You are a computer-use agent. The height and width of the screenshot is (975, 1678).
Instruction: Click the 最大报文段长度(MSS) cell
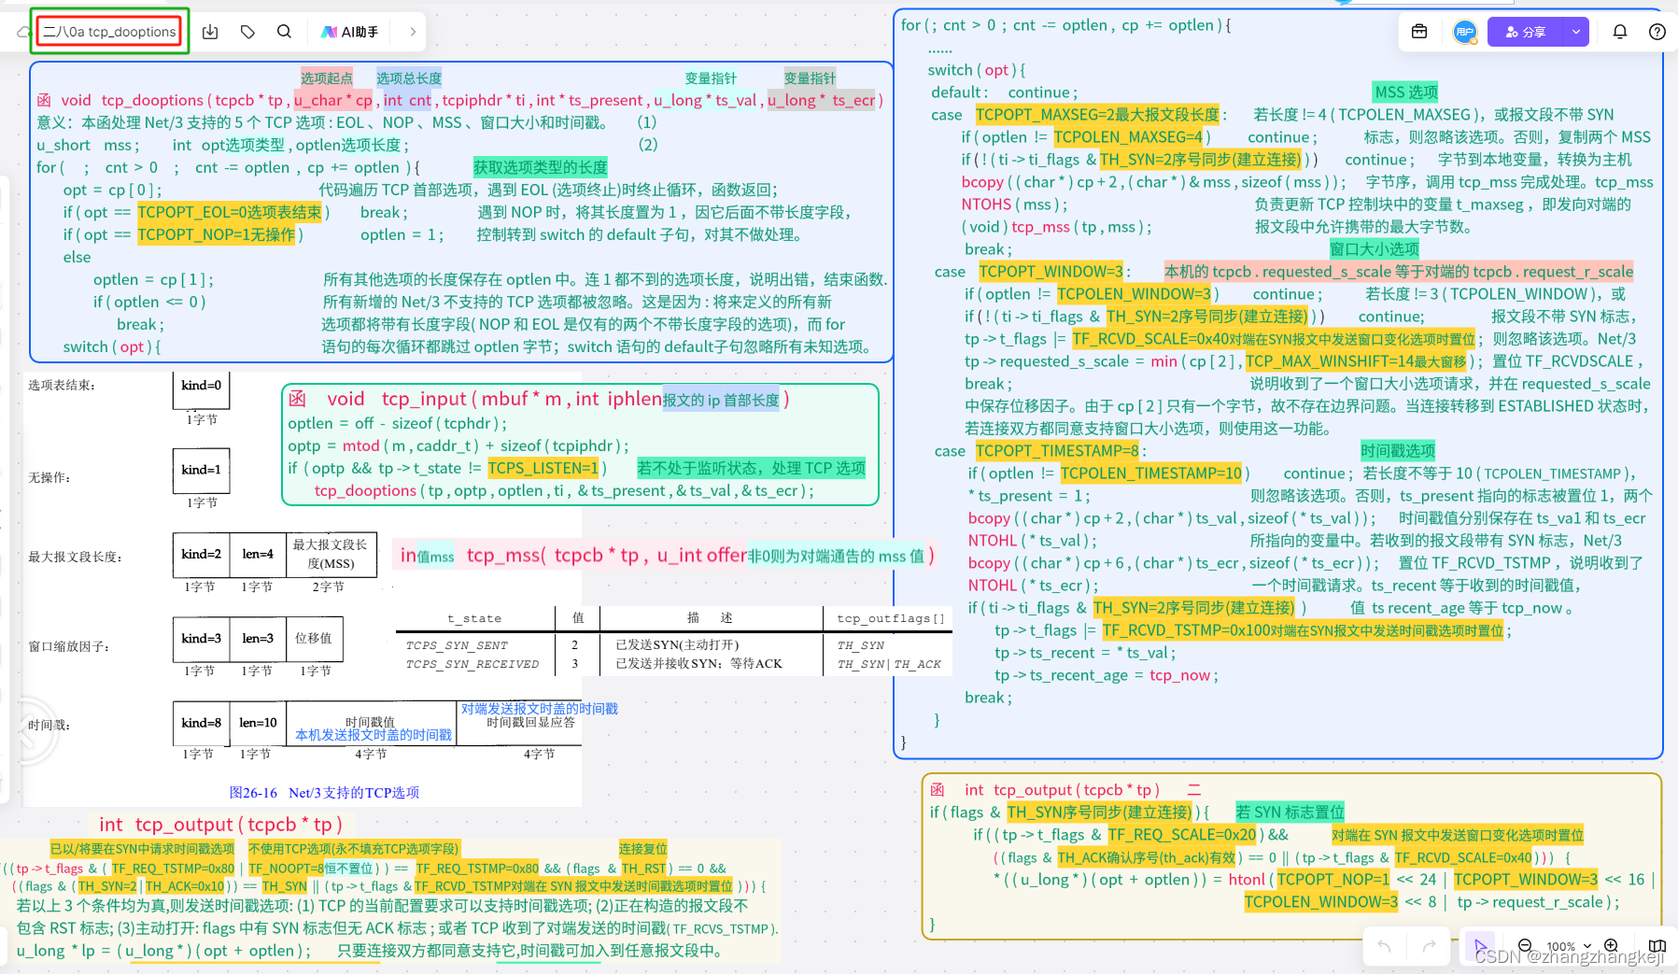coord(331,555)
